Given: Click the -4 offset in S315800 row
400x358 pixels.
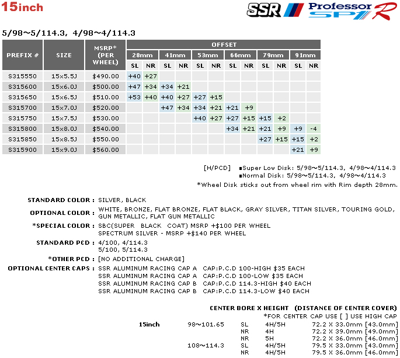Looking at the screenshot, I should point(314,128).
